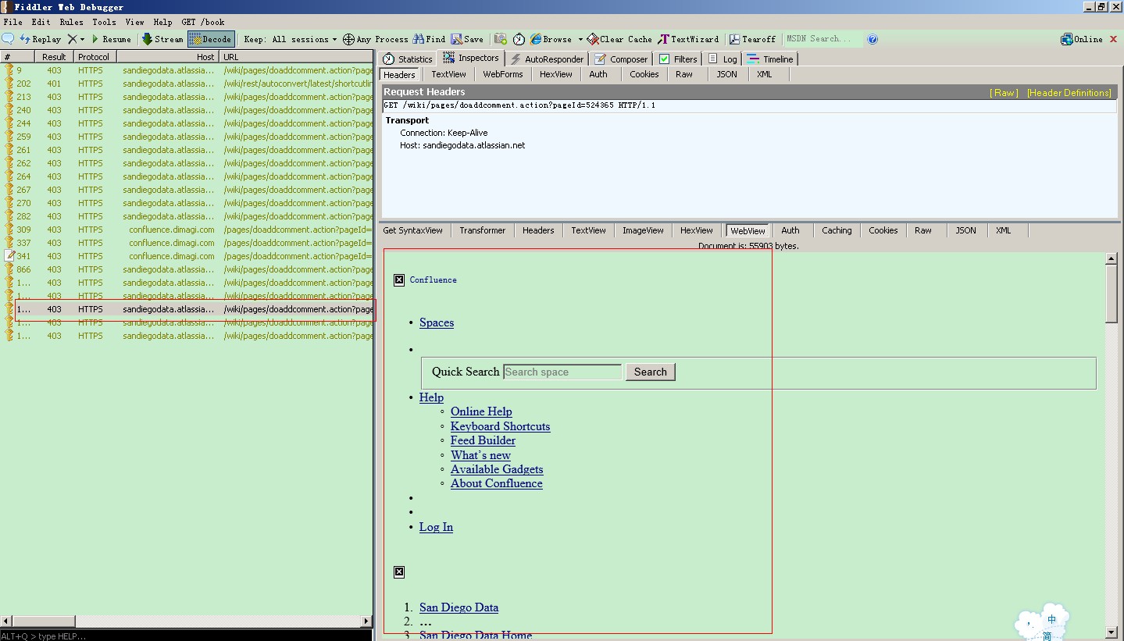The height and width of the screenshot is (641, 1124).
Task: Click the Any Process target picker
Action: [376, 39]
